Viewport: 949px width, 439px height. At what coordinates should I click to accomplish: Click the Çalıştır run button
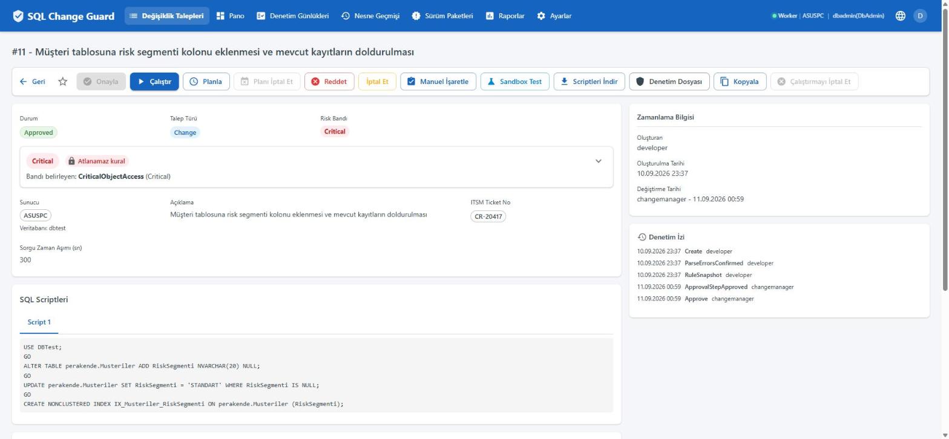click(x=154, y=82)
